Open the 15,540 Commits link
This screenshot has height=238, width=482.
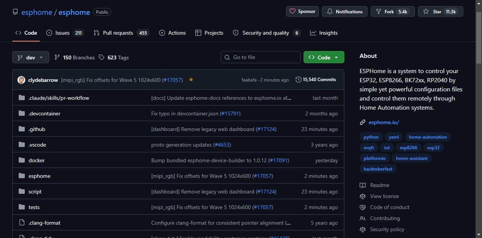pyautogui.click(x=316, y=80)
